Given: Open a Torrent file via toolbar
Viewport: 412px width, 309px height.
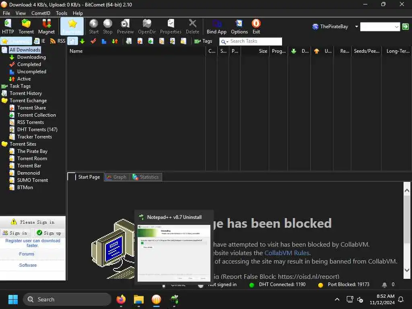Looking at the screenshot, I should click(26, 27).
